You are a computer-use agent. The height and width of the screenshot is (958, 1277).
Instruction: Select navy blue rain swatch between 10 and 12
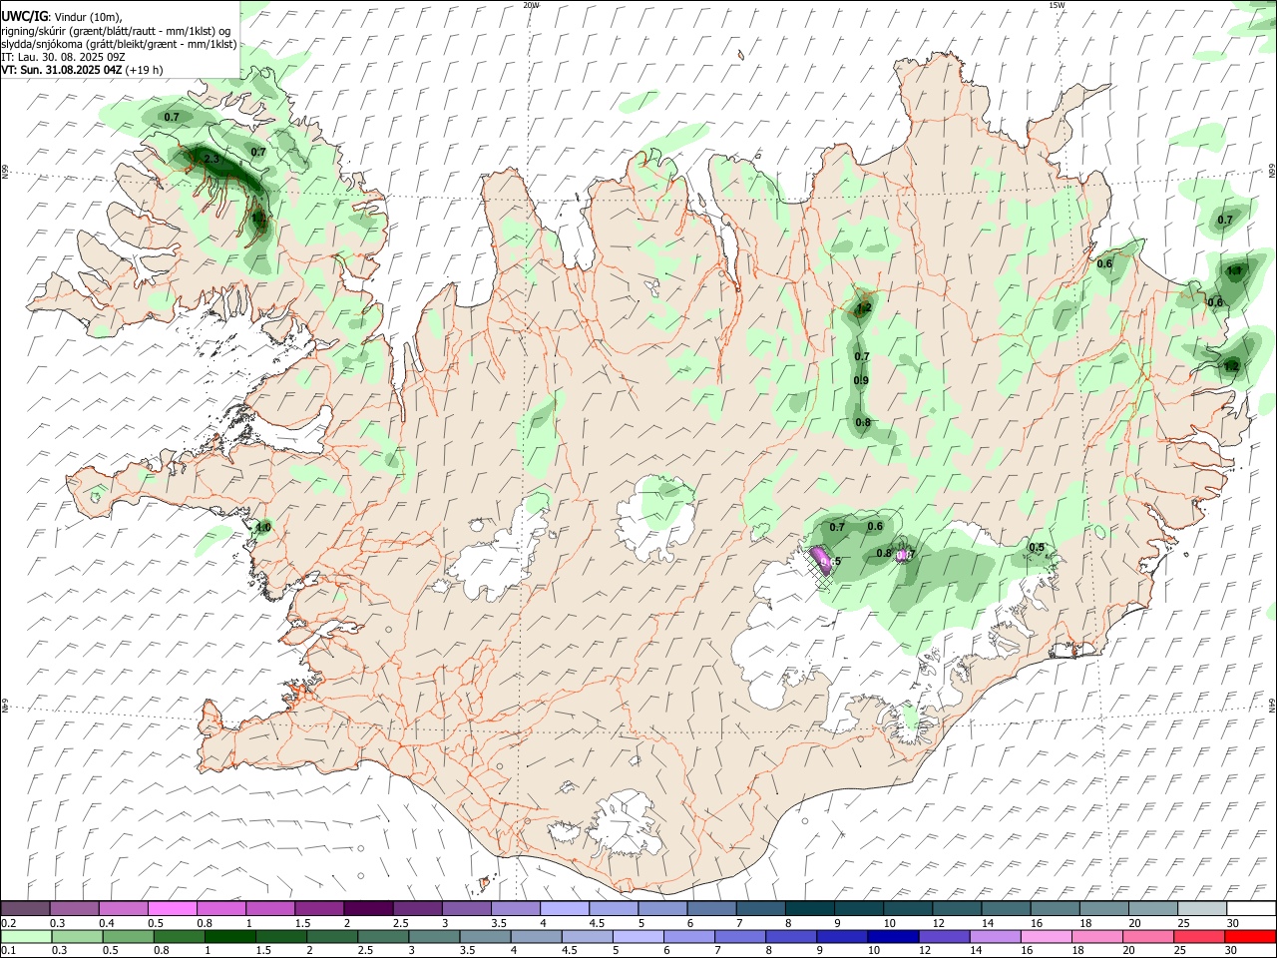(892, 936)
